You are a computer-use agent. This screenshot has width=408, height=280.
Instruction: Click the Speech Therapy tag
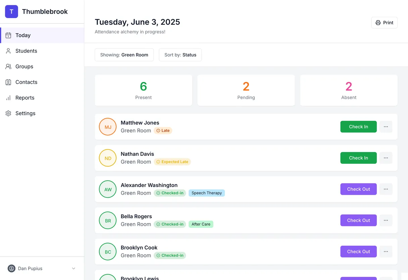[x=207, y=193]
